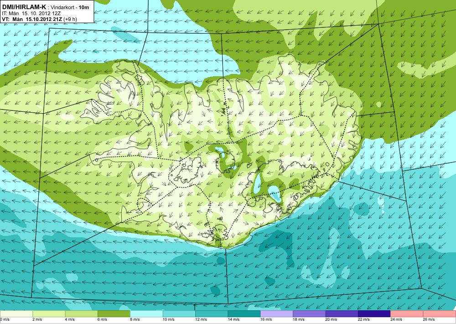The image size is (456, 324).
Task: Pick the legend swatch between 0 and 2 m/s
Action: click(16, 314)
